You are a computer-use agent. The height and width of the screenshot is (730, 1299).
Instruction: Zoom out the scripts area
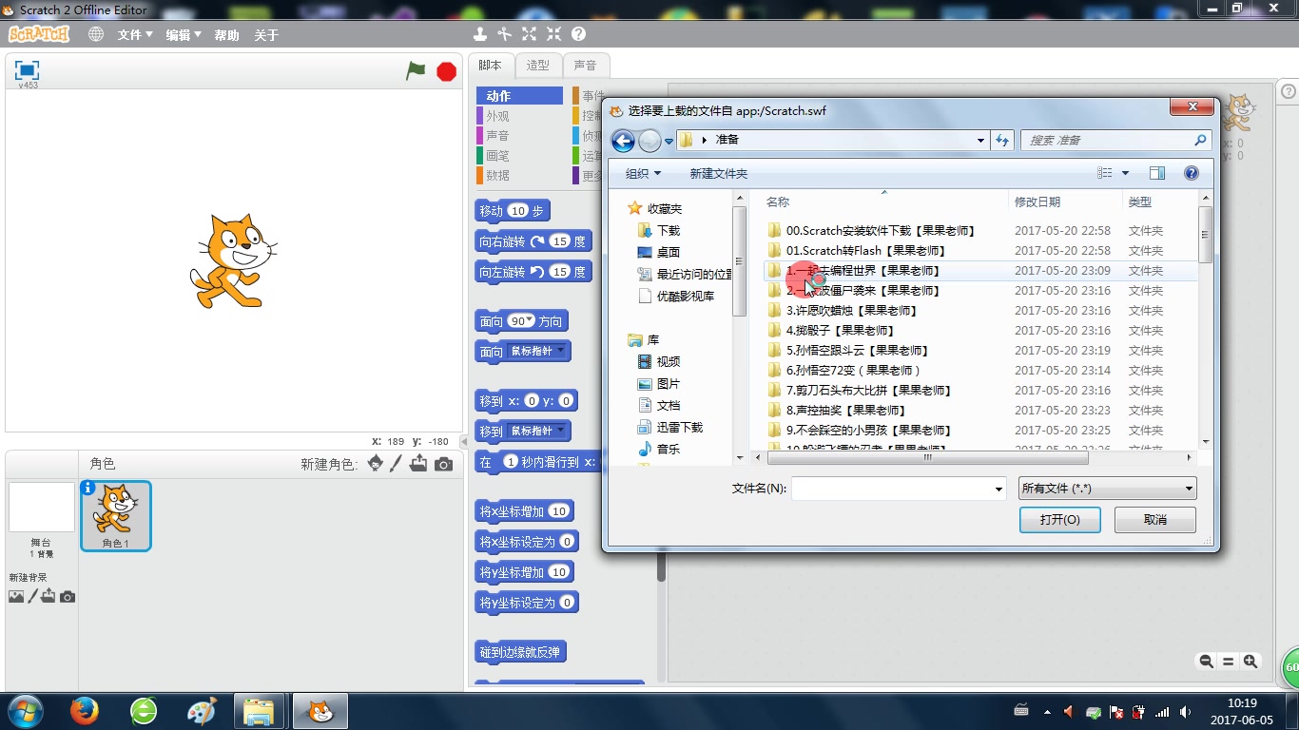[x=1206, y=662]
